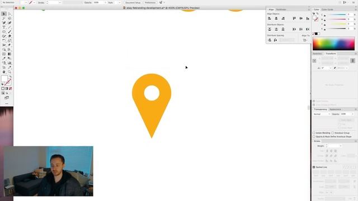
Task: Click Vertical Align Center icon
Action: click(x=301, y=18)
